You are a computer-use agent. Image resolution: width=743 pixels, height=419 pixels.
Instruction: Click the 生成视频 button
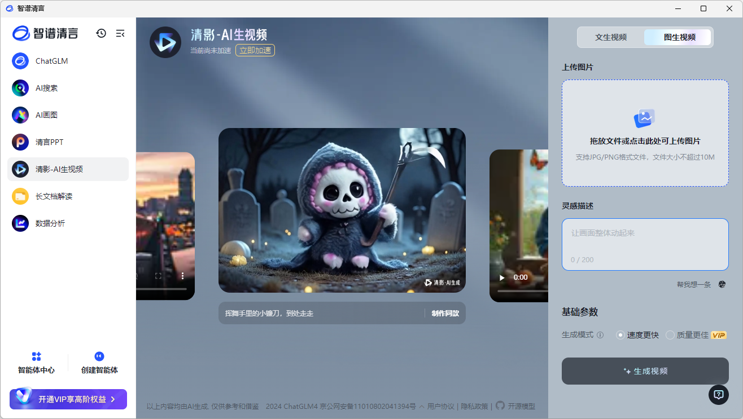(x=645, y=371)
